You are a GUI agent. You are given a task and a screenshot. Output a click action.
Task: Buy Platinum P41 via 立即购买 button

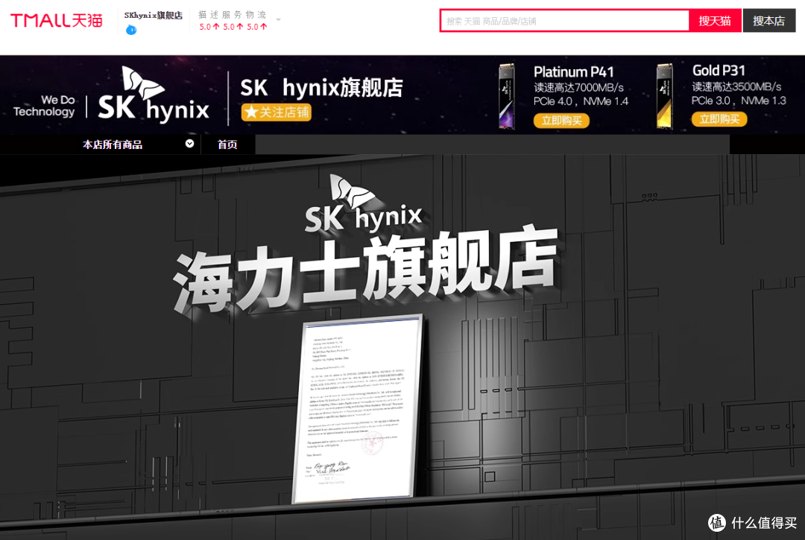pyautogui.click(x=561, y=121)
